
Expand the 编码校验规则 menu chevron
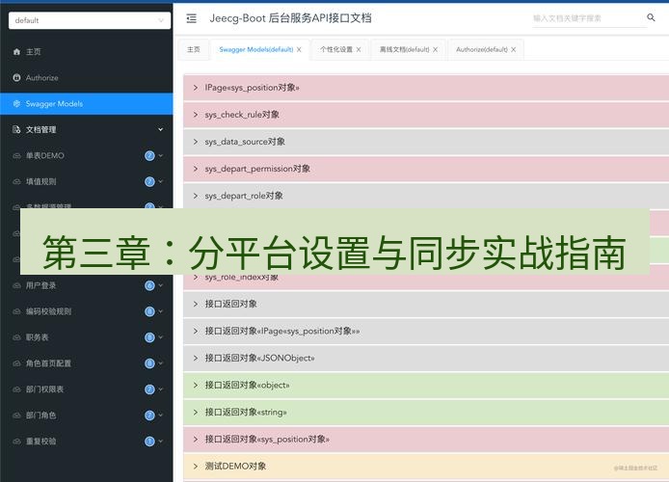pos(161,311)
